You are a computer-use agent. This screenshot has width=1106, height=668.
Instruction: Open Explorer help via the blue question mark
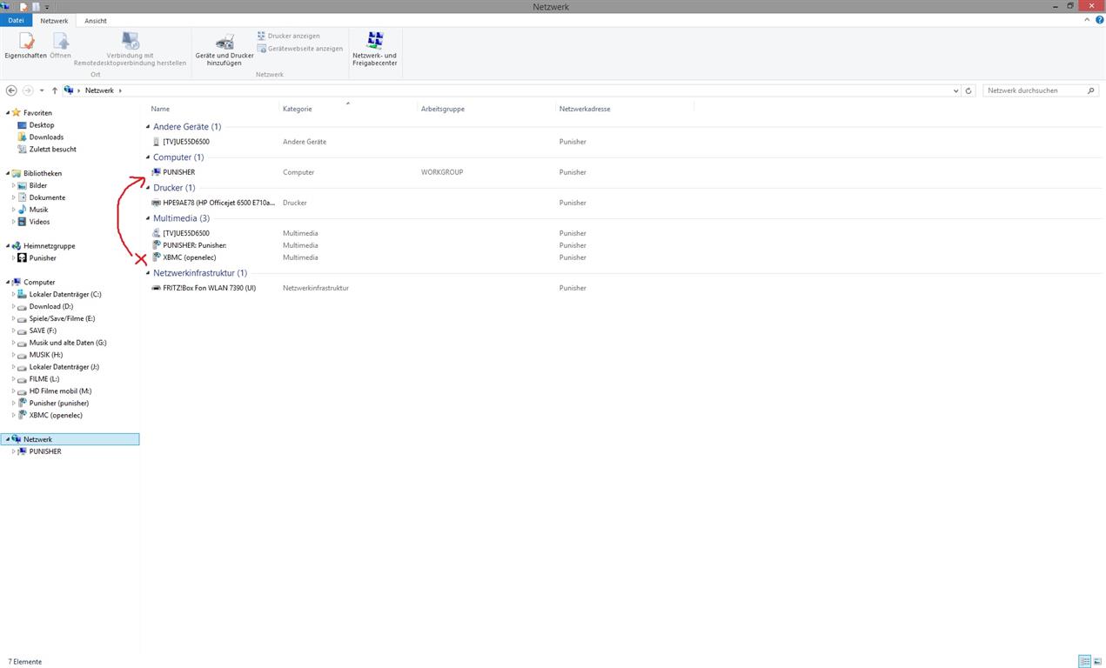[x=1100, y=20]
